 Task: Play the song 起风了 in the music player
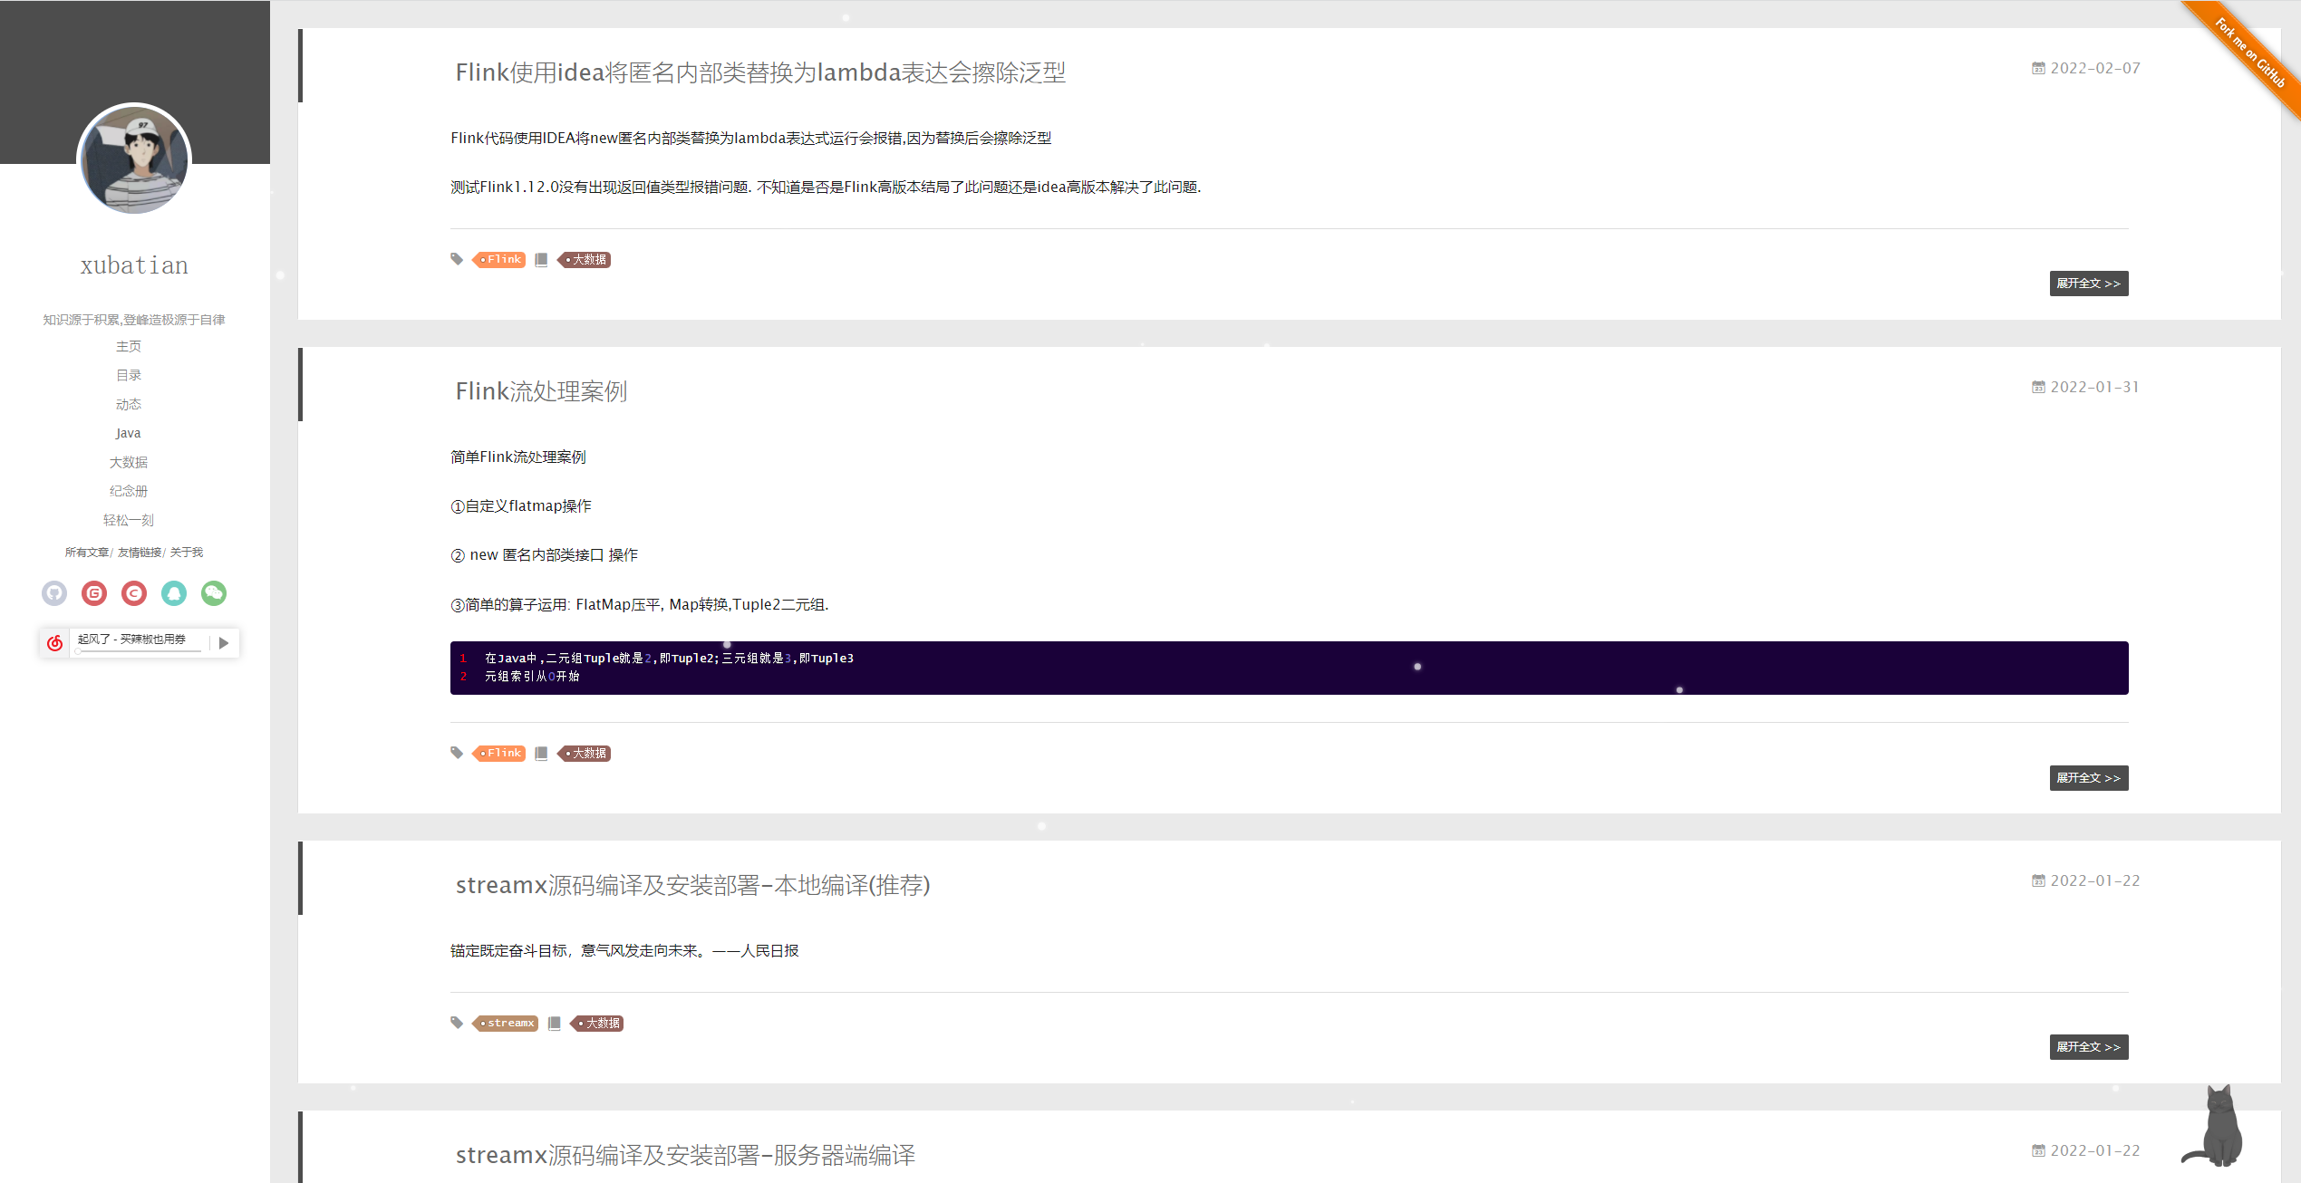(224, 643)
